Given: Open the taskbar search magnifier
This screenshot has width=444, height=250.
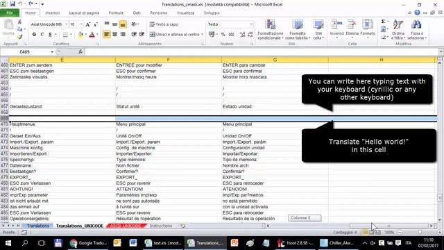Looking at the screenshot, I should click(25, 243).
